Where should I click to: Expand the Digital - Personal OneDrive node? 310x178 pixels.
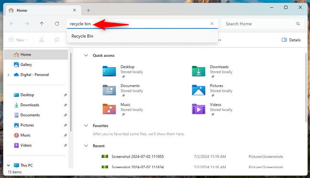click(x=8, y=75)
